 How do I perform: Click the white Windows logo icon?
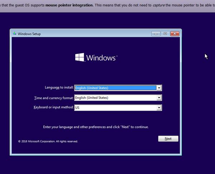click(80, 58)
